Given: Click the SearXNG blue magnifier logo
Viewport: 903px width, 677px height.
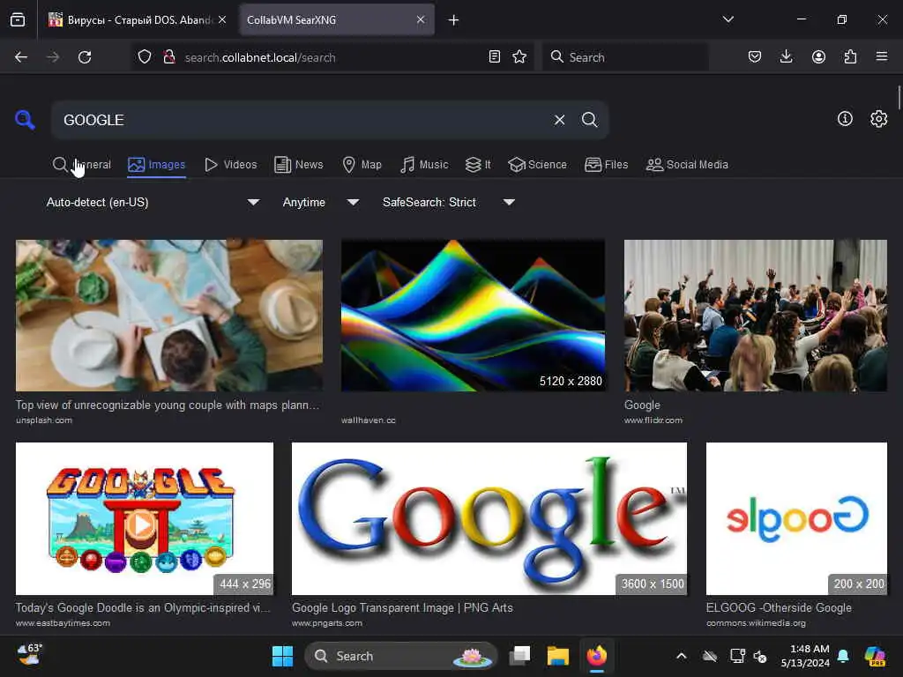Looking at the screenshot, I should tap(25, 120).
